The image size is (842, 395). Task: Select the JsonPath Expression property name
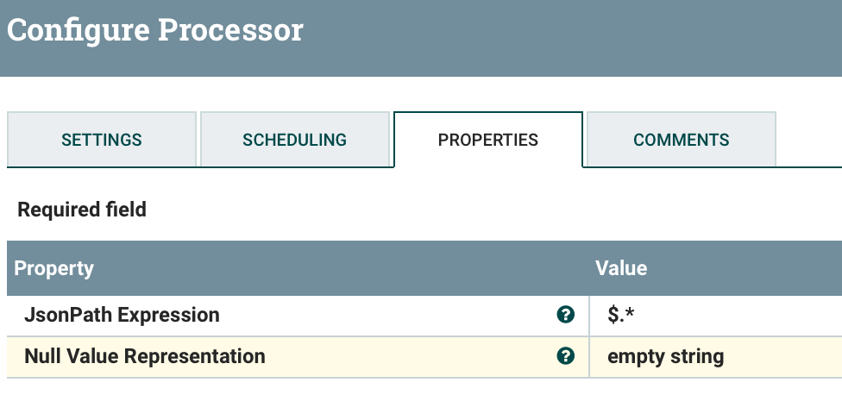[122, 316]
